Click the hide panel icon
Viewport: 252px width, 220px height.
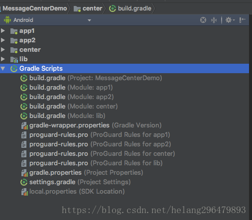coord(242,20)
